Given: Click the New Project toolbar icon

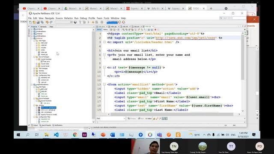Looking at the screenshot, I should (34, 22).
